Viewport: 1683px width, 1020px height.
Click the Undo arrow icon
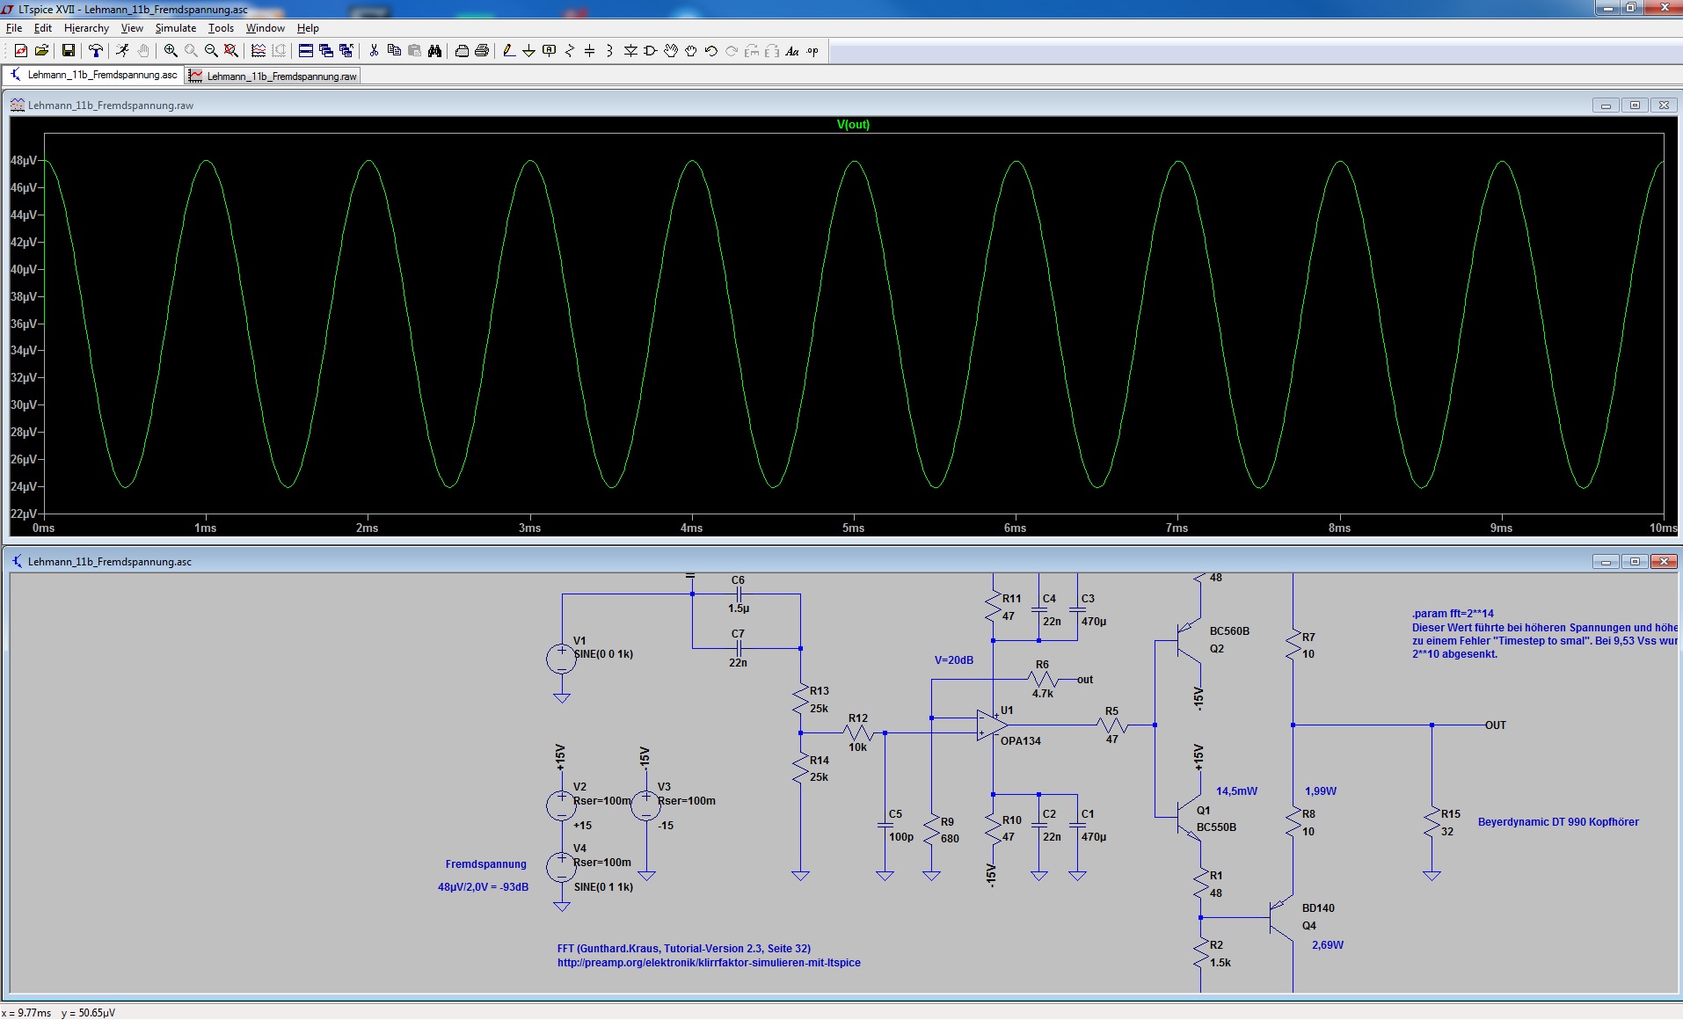711,51
